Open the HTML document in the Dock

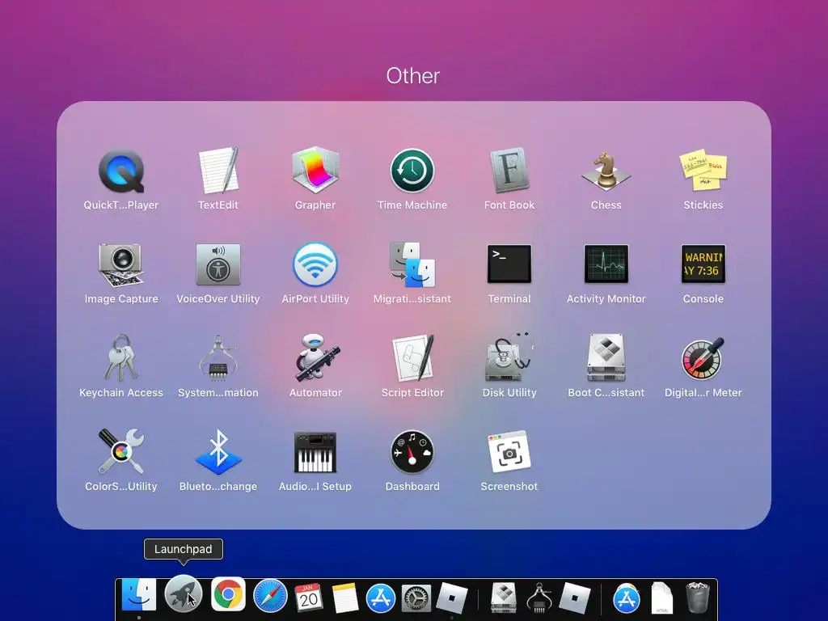(662, 598)
